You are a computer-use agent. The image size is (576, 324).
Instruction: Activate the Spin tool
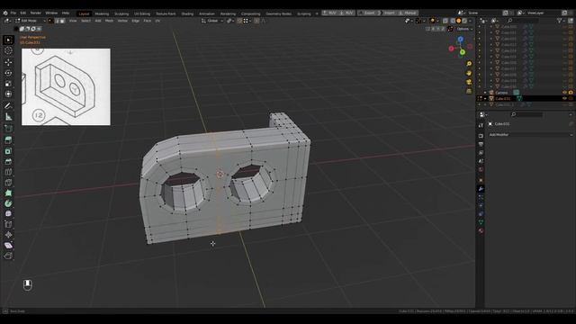click(x=8, y=203)
